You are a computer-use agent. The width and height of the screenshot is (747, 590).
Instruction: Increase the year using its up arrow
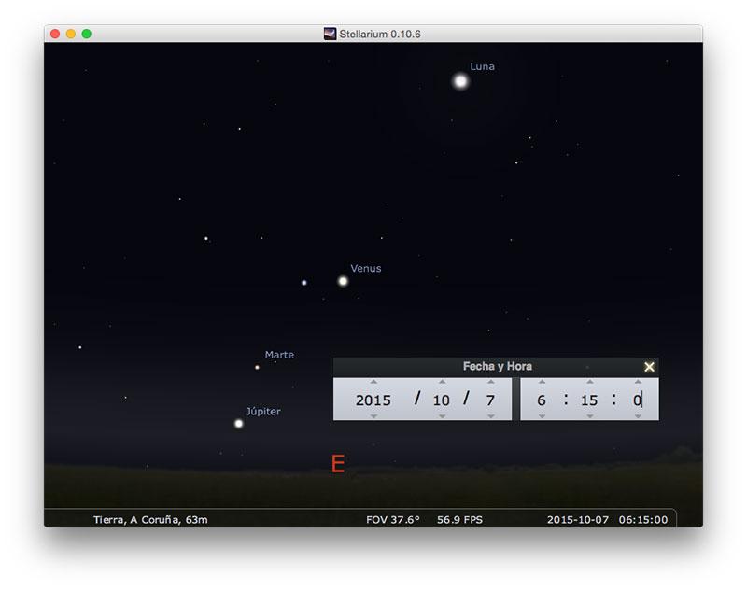pyautogui.click(x=373, y=383)
